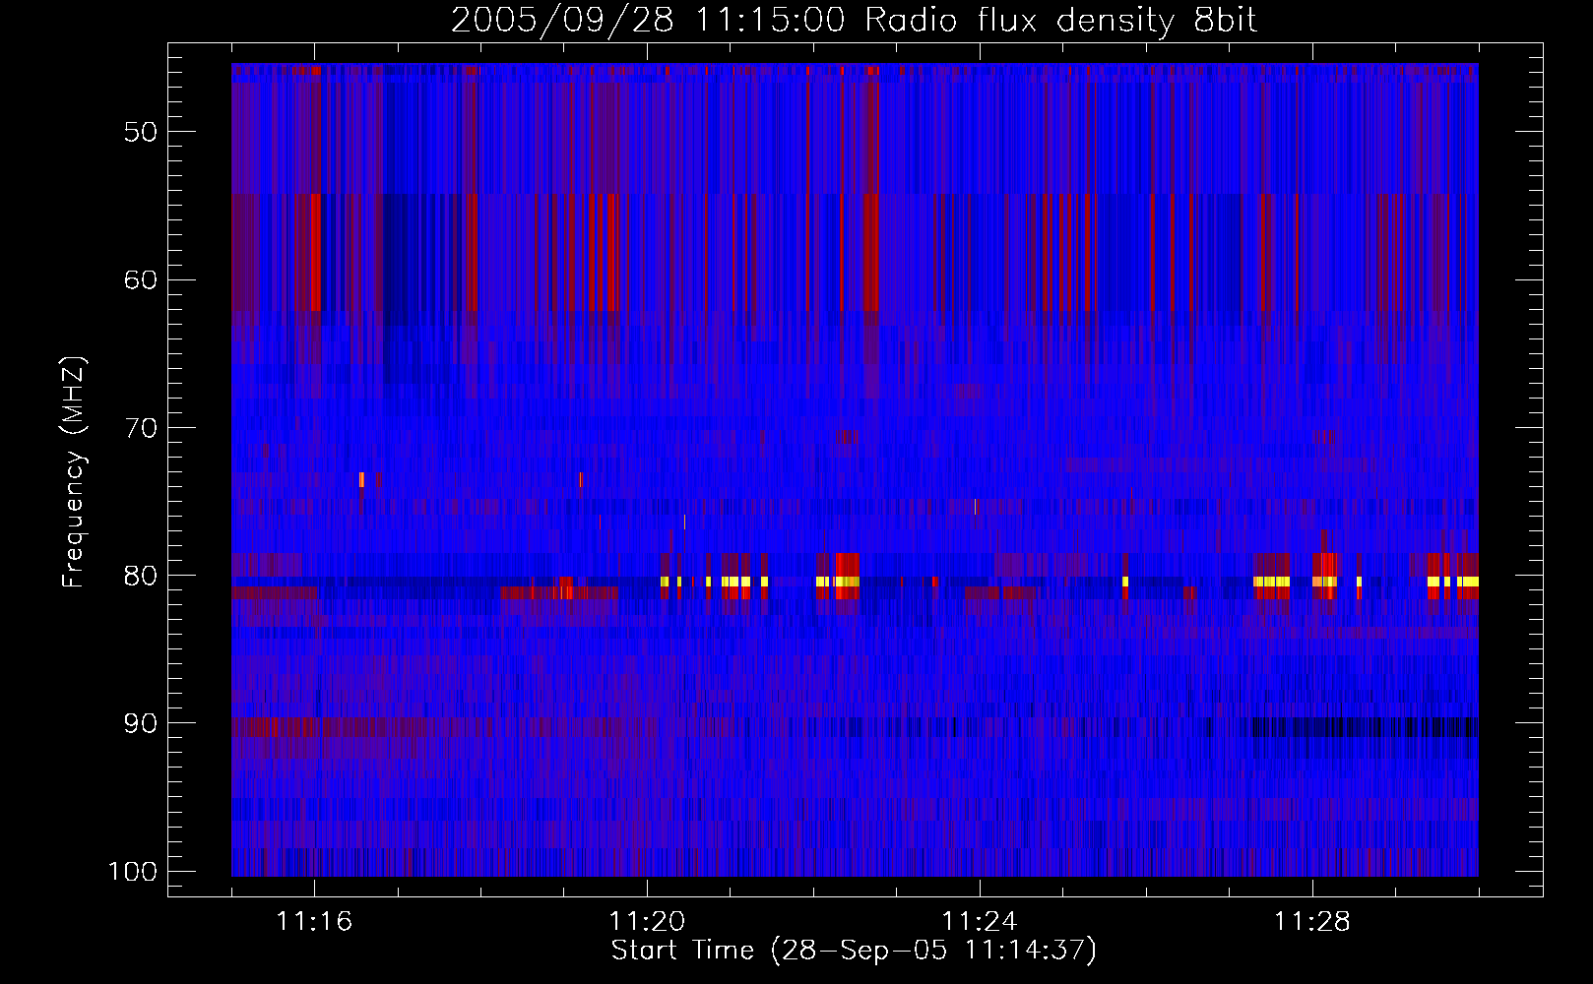
Task: Click the 11:16 time tick label
Action: [315, 922]
